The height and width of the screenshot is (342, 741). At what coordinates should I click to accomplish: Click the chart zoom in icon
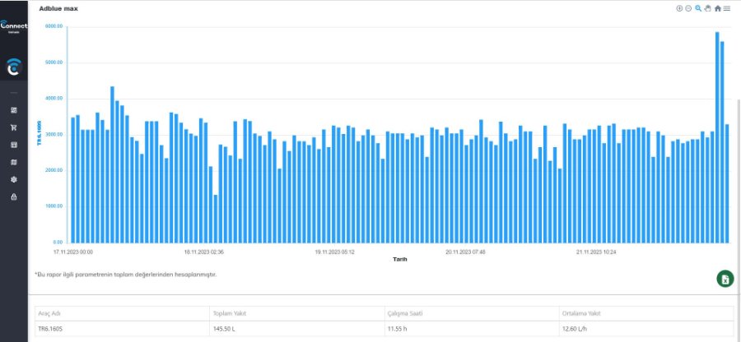click(679, 8)
